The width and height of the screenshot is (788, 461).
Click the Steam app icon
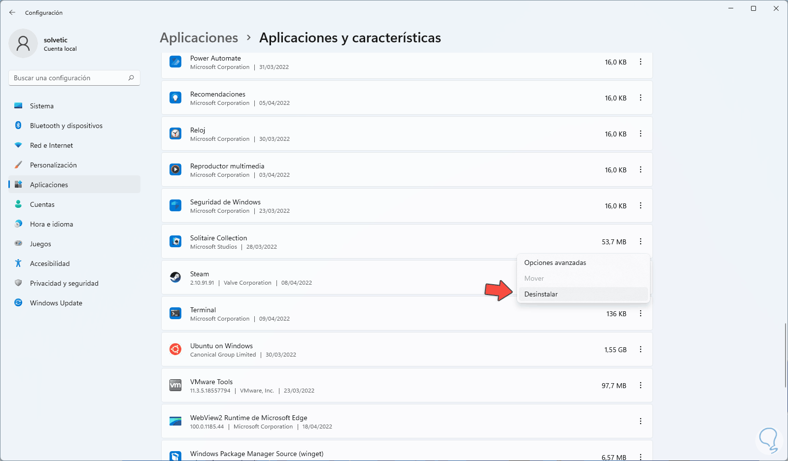pos(175,277)
